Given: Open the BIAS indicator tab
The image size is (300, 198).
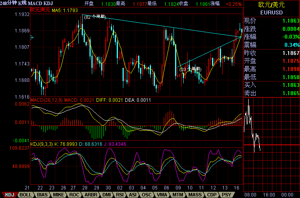Looking at the screenshot, I should 42,195.
